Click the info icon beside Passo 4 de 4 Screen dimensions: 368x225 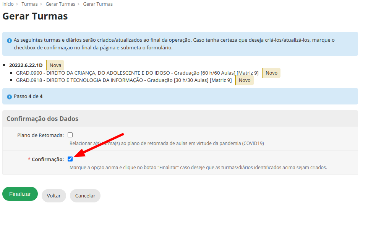point(9,97)
